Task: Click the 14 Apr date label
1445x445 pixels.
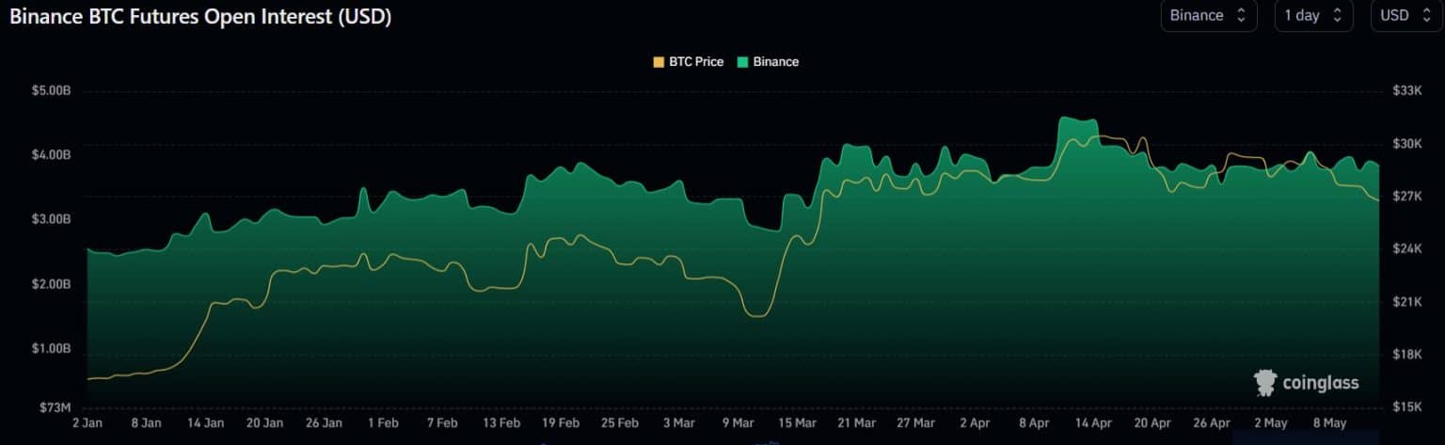Action: point(1092,423)
